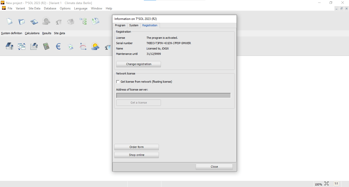The image size is (349, 187).
Task: Open a project with the blue folder icon
Action: point(21,21)
